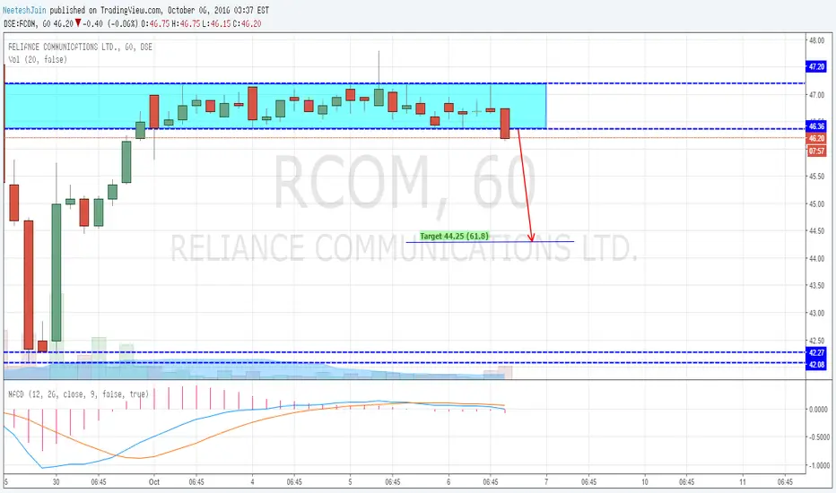Click the 43.50 price axis label
This screenshot has width=836, height=493.
coord(816,286)
